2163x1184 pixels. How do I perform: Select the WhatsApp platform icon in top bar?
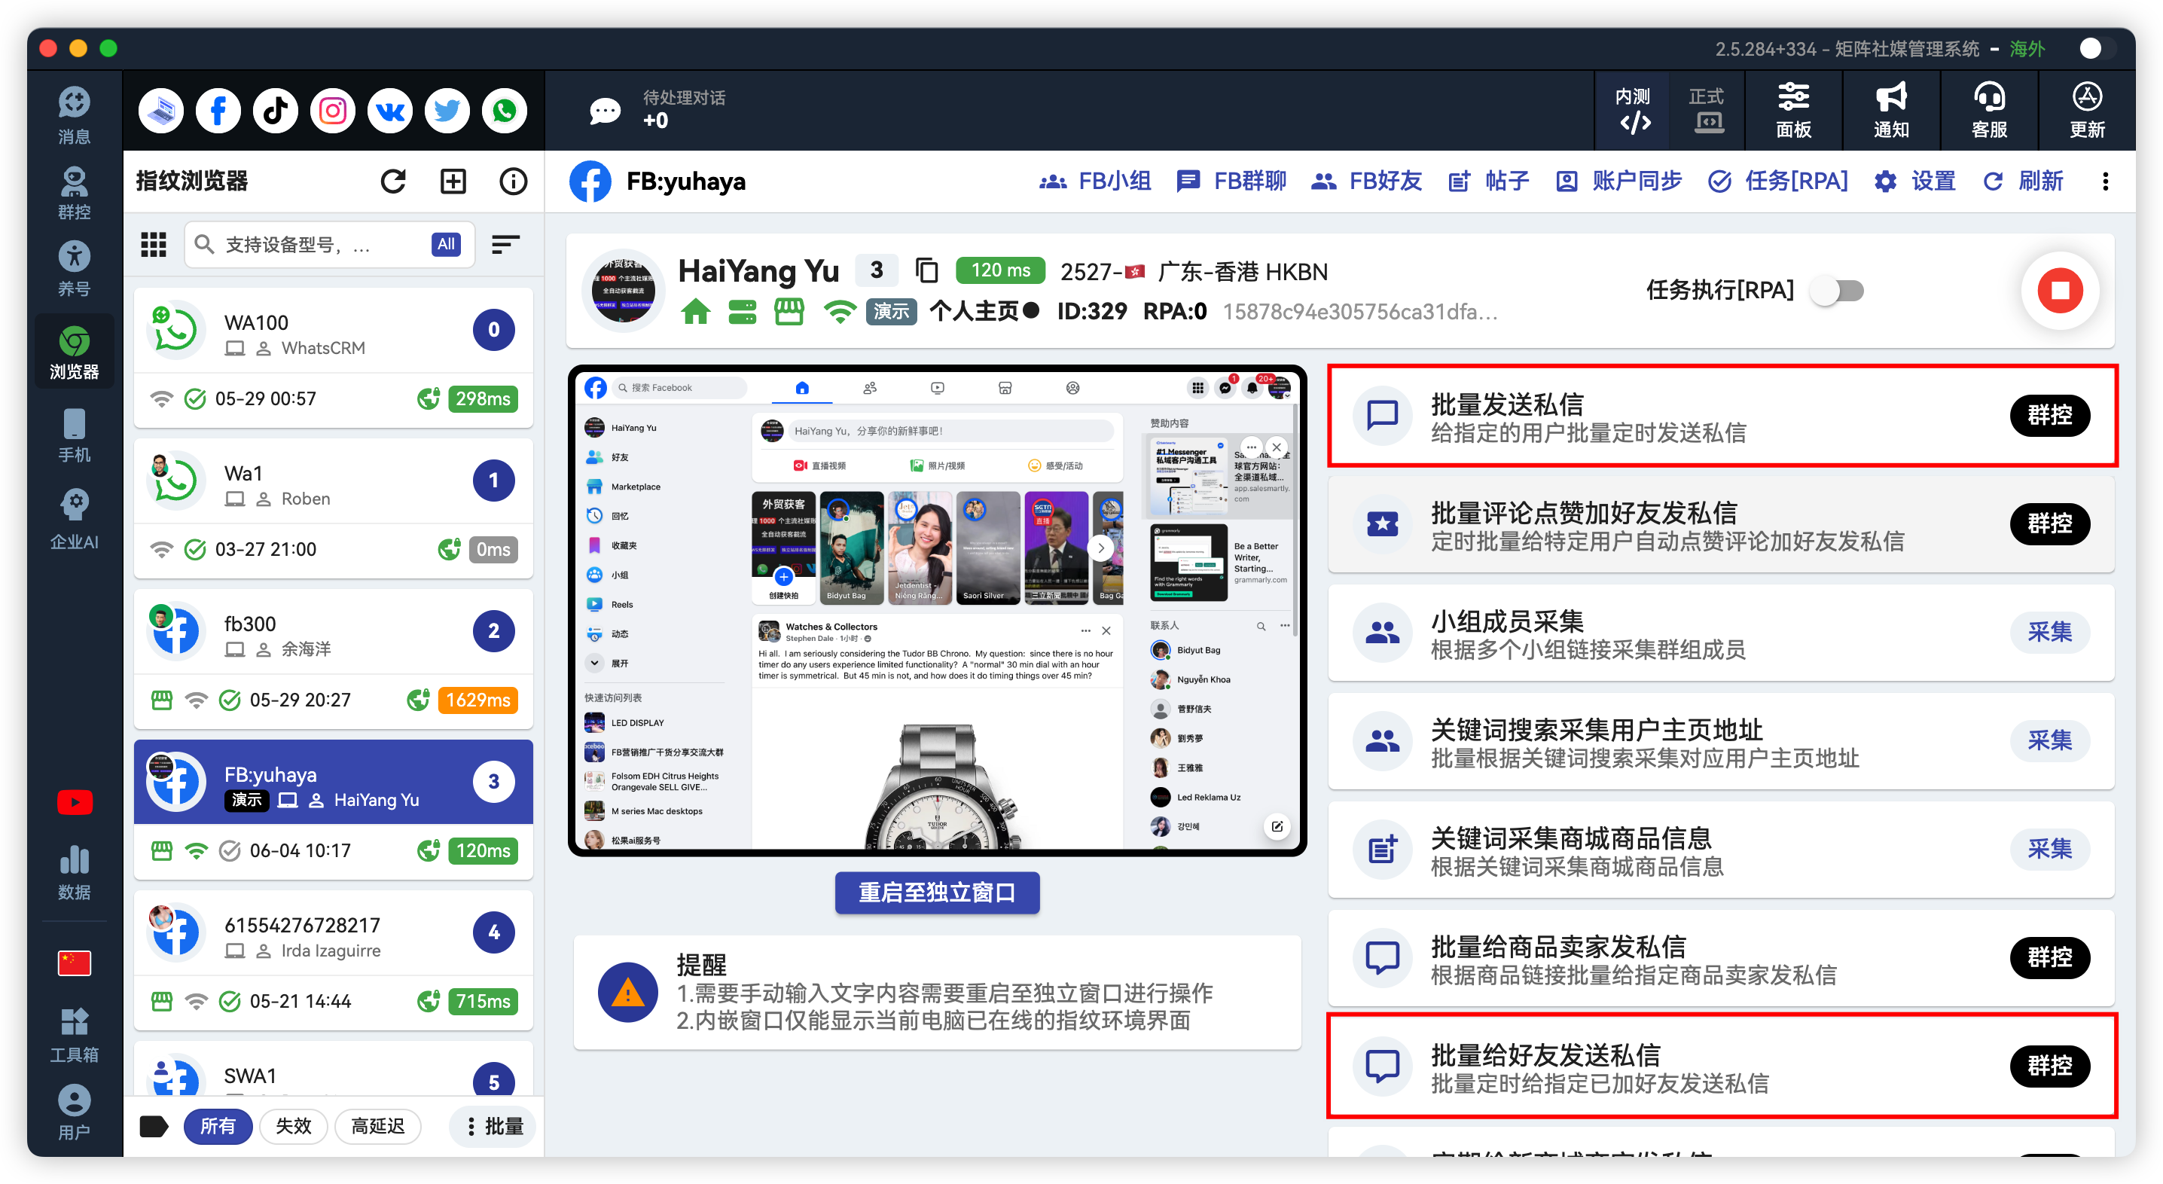coord(504,110)
